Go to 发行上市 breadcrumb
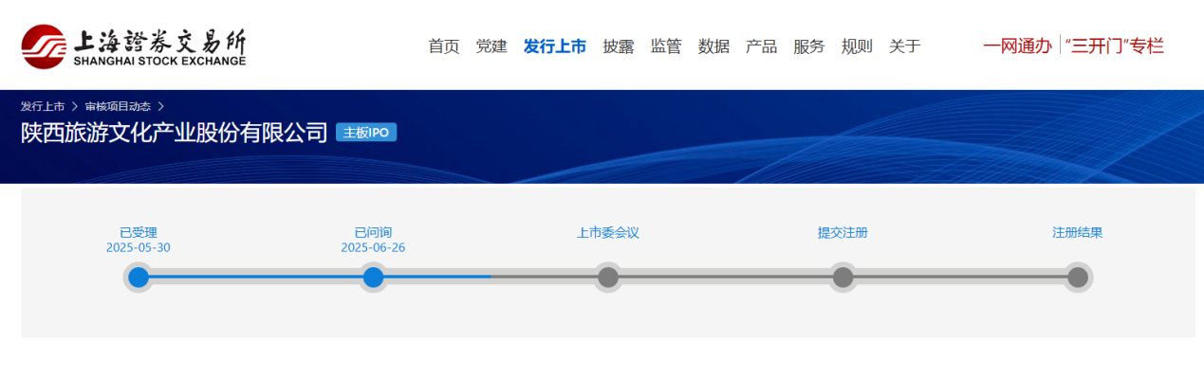The height and width of the screenshot is (379, 1204). [x=43, y=106]
